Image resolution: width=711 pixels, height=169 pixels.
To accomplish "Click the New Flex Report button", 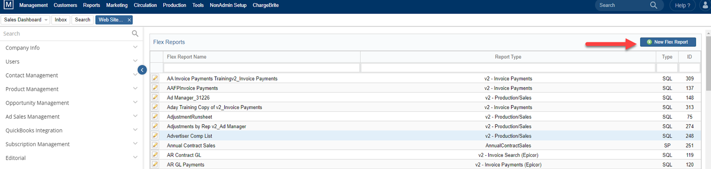I will (668, 42).
